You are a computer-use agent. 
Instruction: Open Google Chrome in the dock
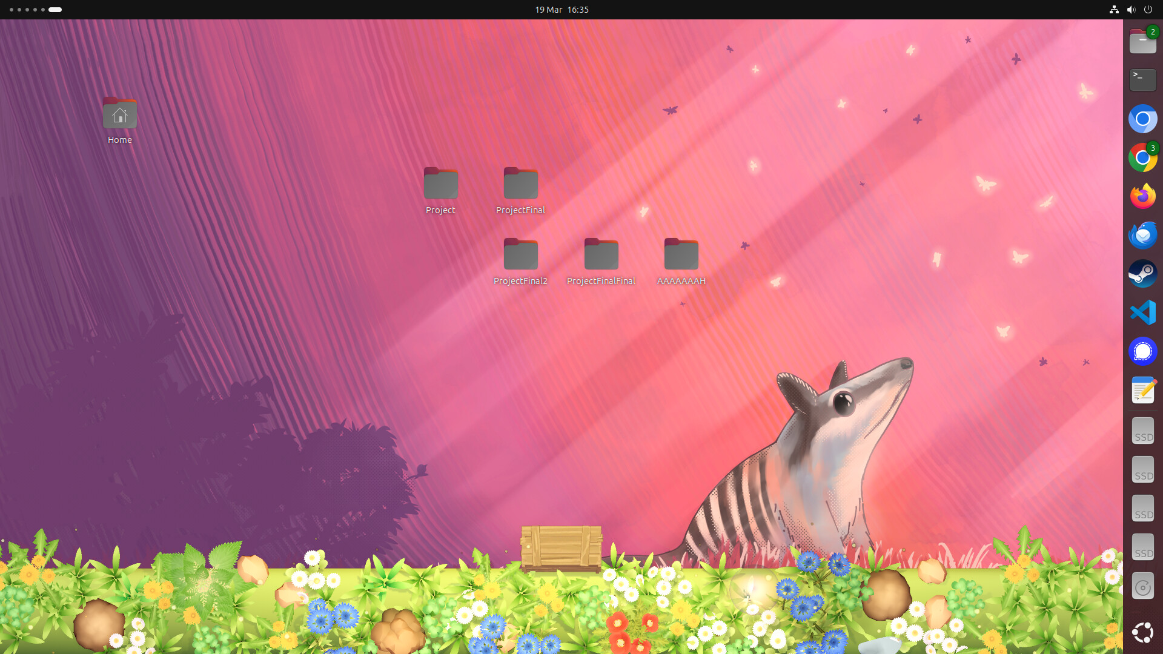1142,157
